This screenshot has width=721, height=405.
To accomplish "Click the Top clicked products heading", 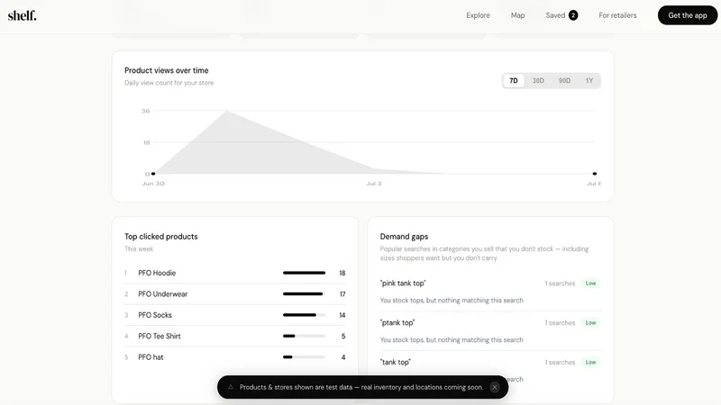I will pos(161,237).
